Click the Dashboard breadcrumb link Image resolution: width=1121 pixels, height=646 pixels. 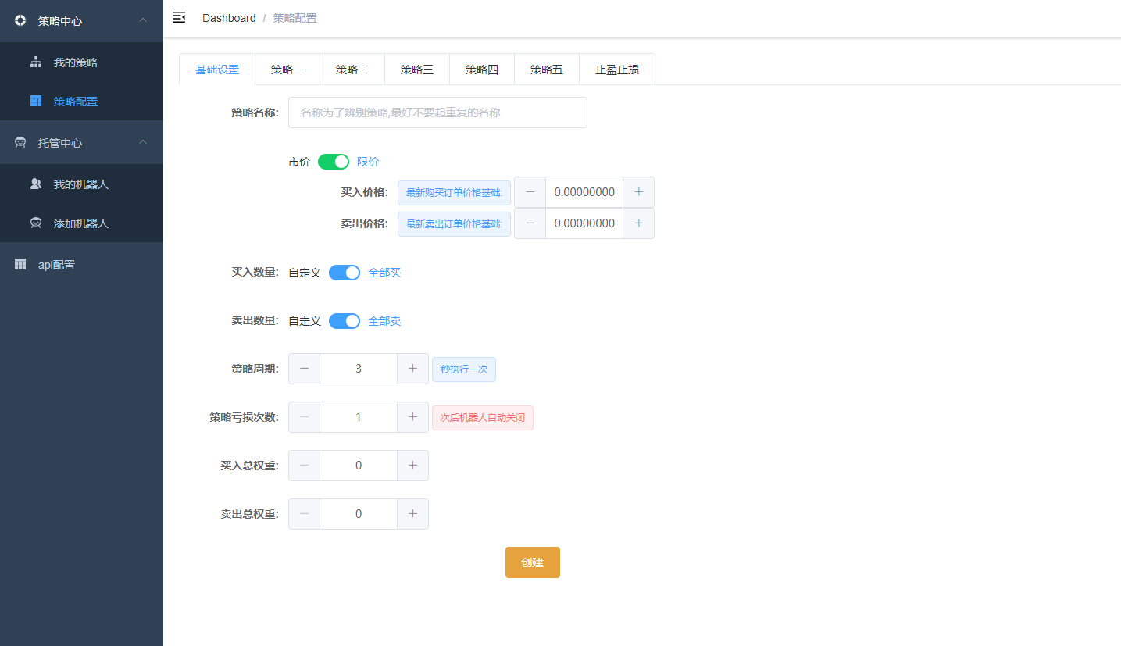click(229, 18)
